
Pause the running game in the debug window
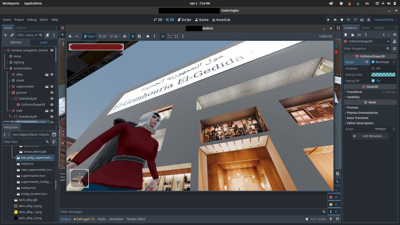point(70,36)
